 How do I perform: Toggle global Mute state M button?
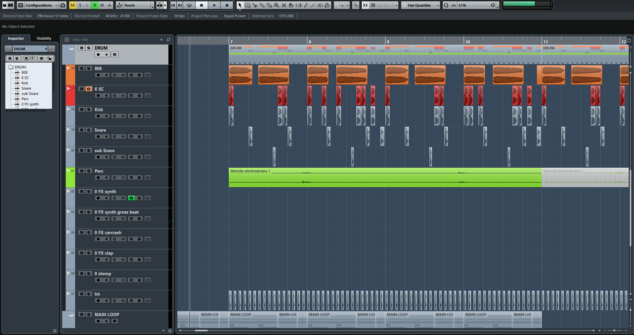tap(73, 5)
